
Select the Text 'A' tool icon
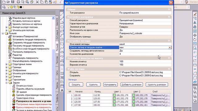62,90
